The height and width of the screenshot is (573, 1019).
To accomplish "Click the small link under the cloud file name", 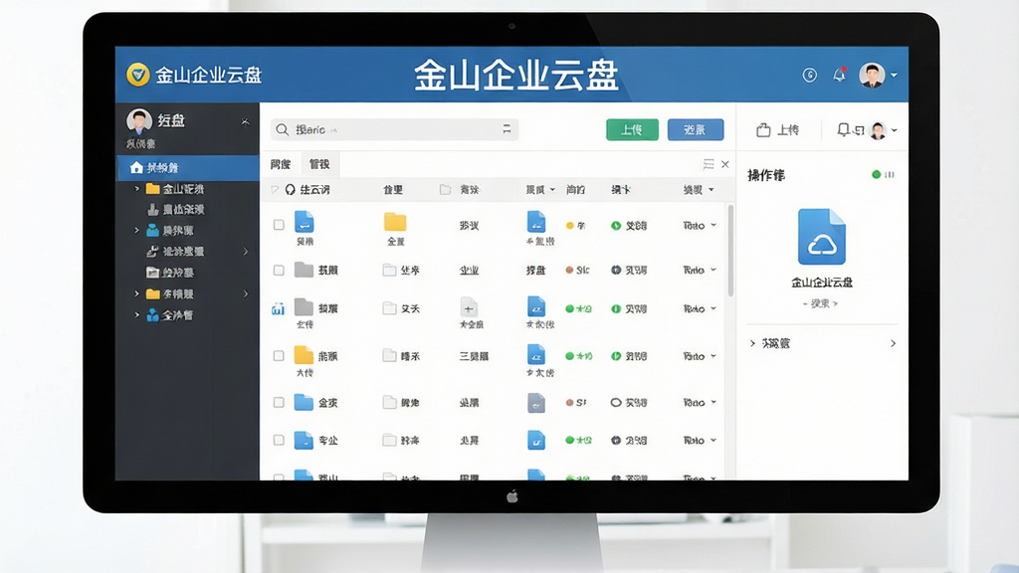I will point(821,303).
